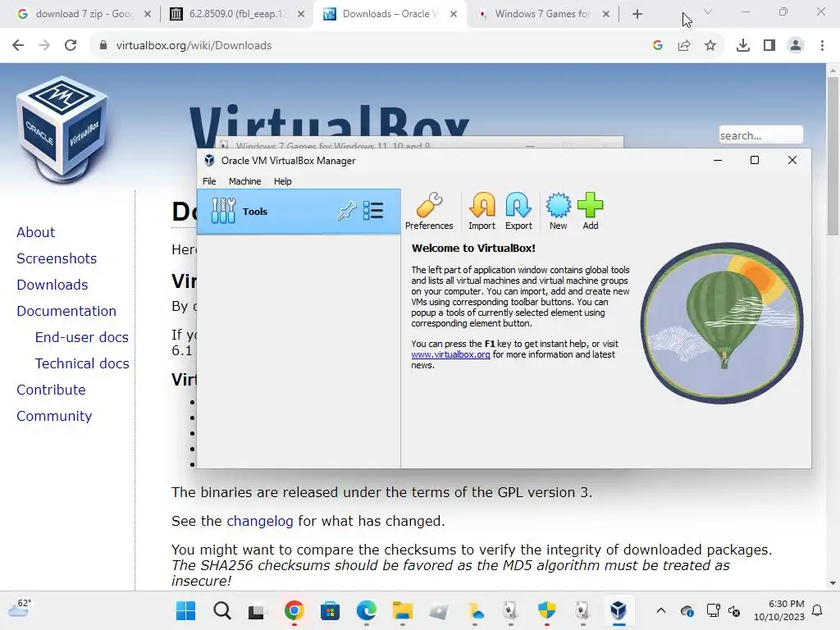Screen dimensions: 840x630
Task: Click the VirtualBox website search field
Action: click(760, 135)
